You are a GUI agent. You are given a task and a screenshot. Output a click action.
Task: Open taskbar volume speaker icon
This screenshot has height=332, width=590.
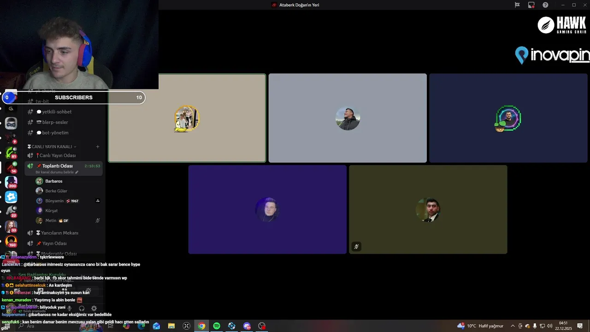[550, 326]
